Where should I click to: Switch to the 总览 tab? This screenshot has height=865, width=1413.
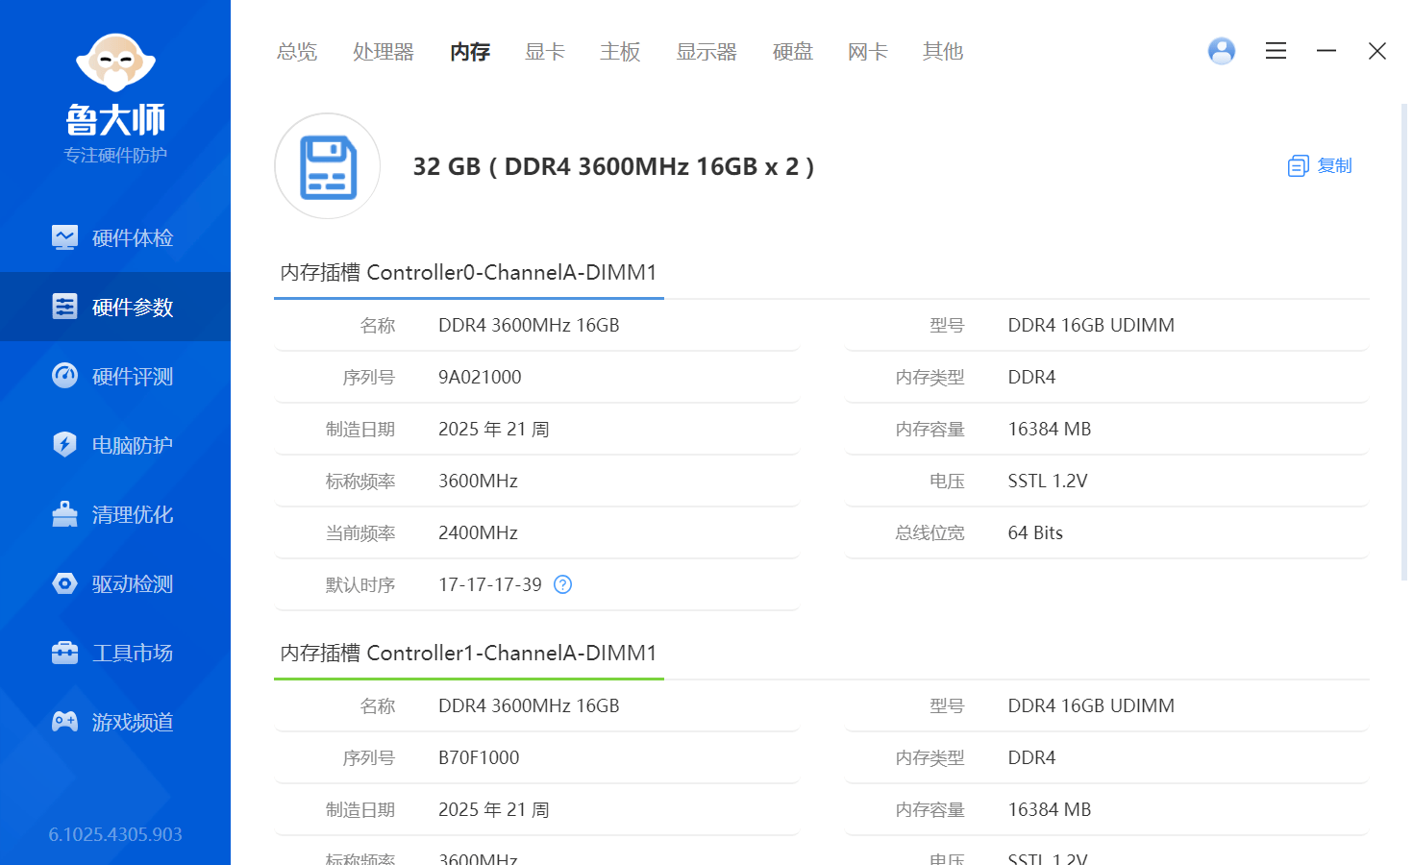click(297, 52)
